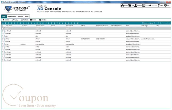The image size is (172, 110).
Task: Select the archive3@exchdomai... mail cell
Action: [x=133, y=31]
